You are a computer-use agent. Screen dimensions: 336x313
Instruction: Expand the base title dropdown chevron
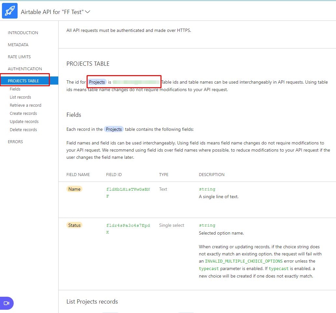pyautogui.click(x=87, y=12)
